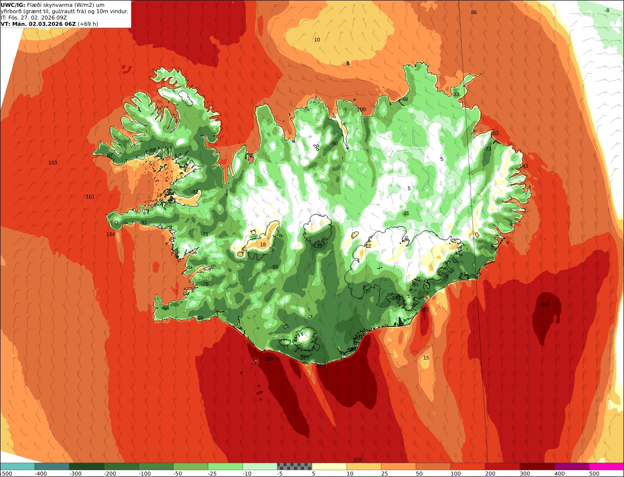The height and width of the screenshot is (477, 624).
Task: Click the map value '-78' near the southwest coast
Action: [204, 284]
